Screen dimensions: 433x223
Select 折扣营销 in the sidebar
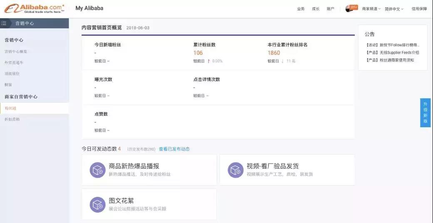pos(12,119)
